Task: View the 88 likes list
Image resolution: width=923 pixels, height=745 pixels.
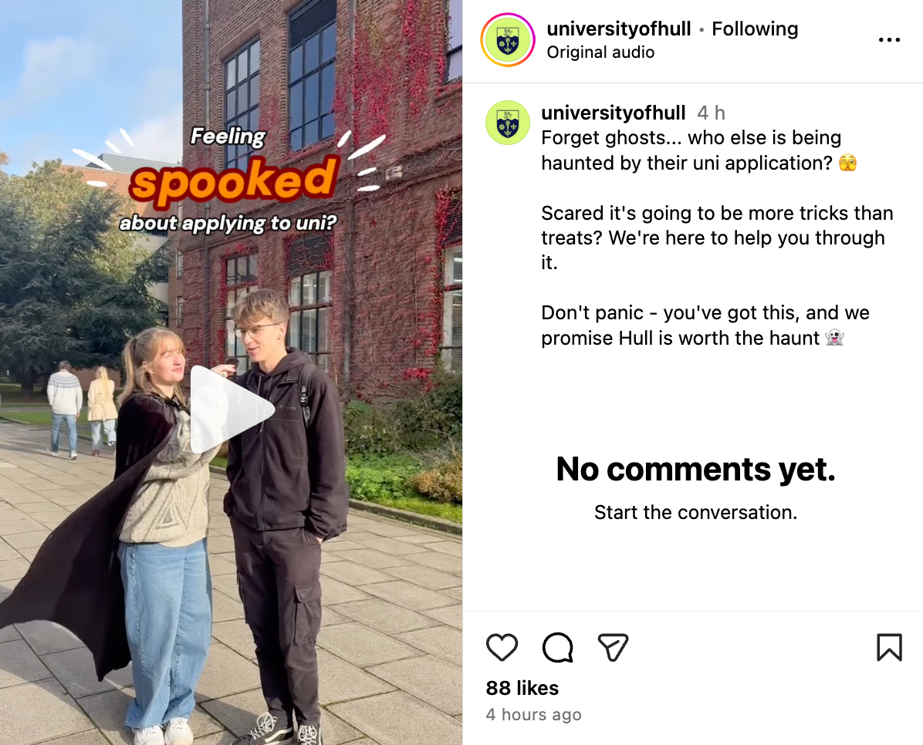Action: 522,688
